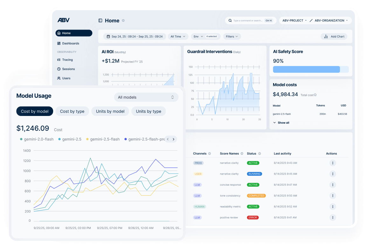This screenshot has height=251, width=365.
Task: Open the All Time dropdown
Action: click(178, 36)
